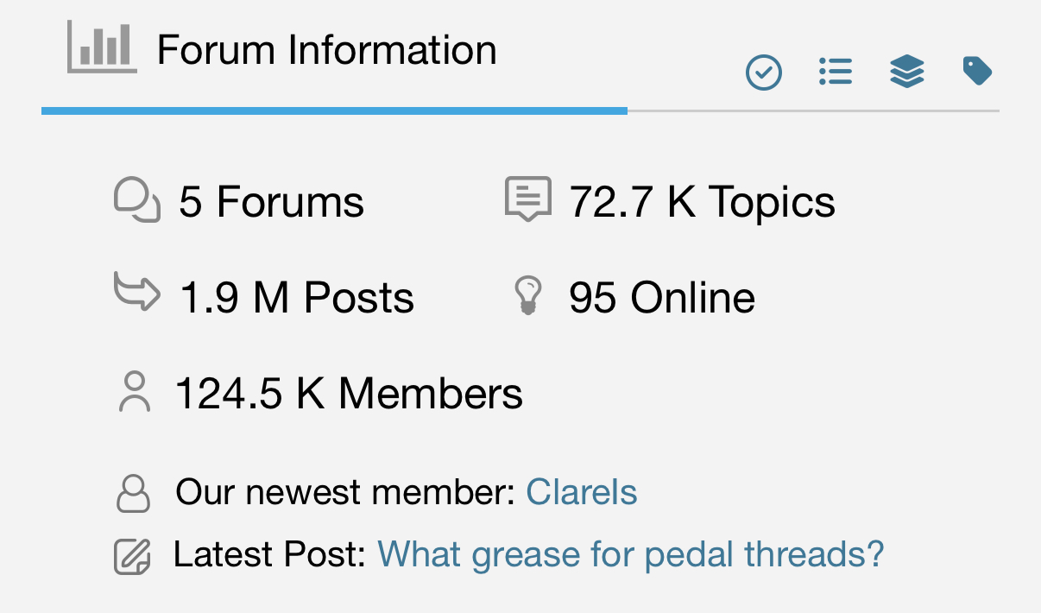
Task: Click the newest member user icon
Action: 133,493
